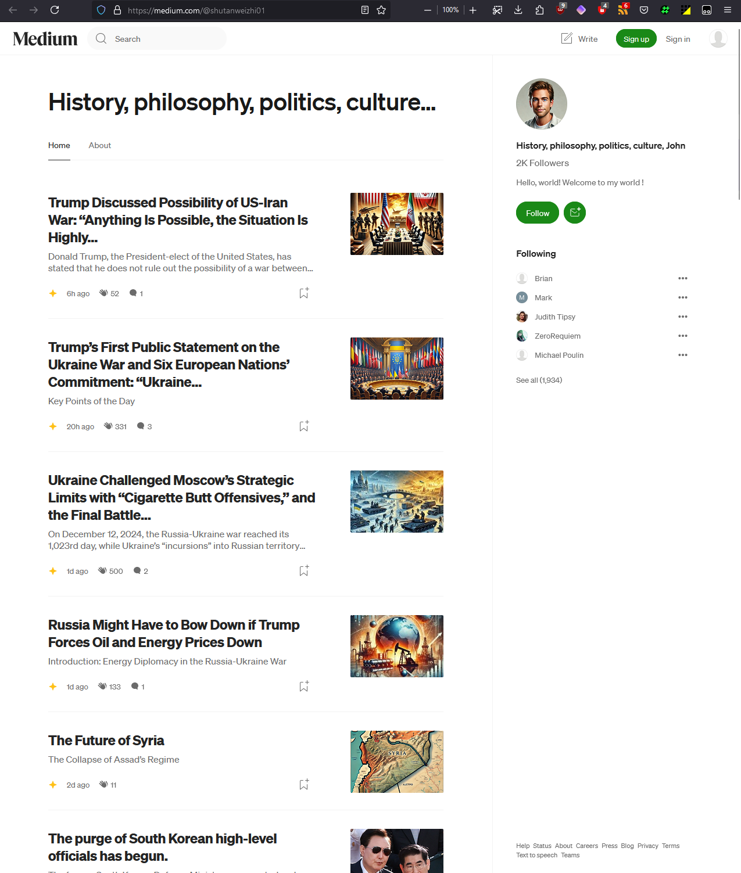
Task: Save The Future of Syria article bookmark
Action: coord(304,784)
